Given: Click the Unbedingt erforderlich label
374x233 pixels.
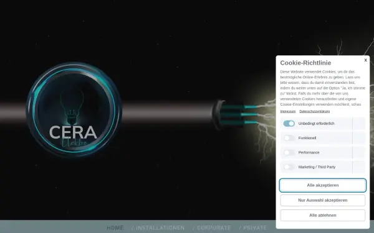Looking at the screenshot, I should 316,124.
